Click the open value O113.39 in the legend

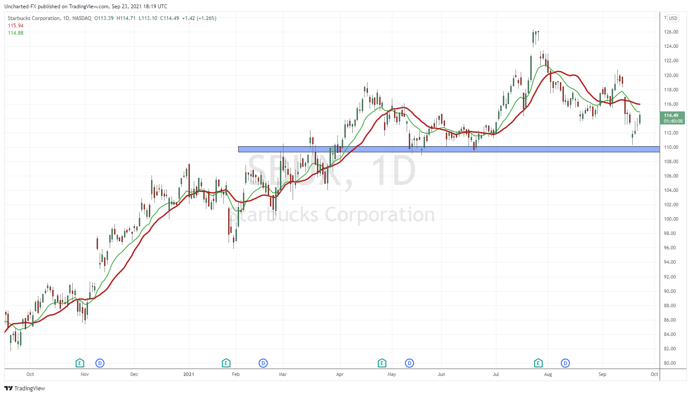[x=104, y=18]
